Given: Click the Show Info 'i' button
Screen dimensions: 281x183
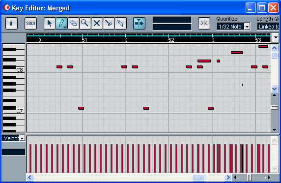Looking at the screenshot, I should point(11,23).
